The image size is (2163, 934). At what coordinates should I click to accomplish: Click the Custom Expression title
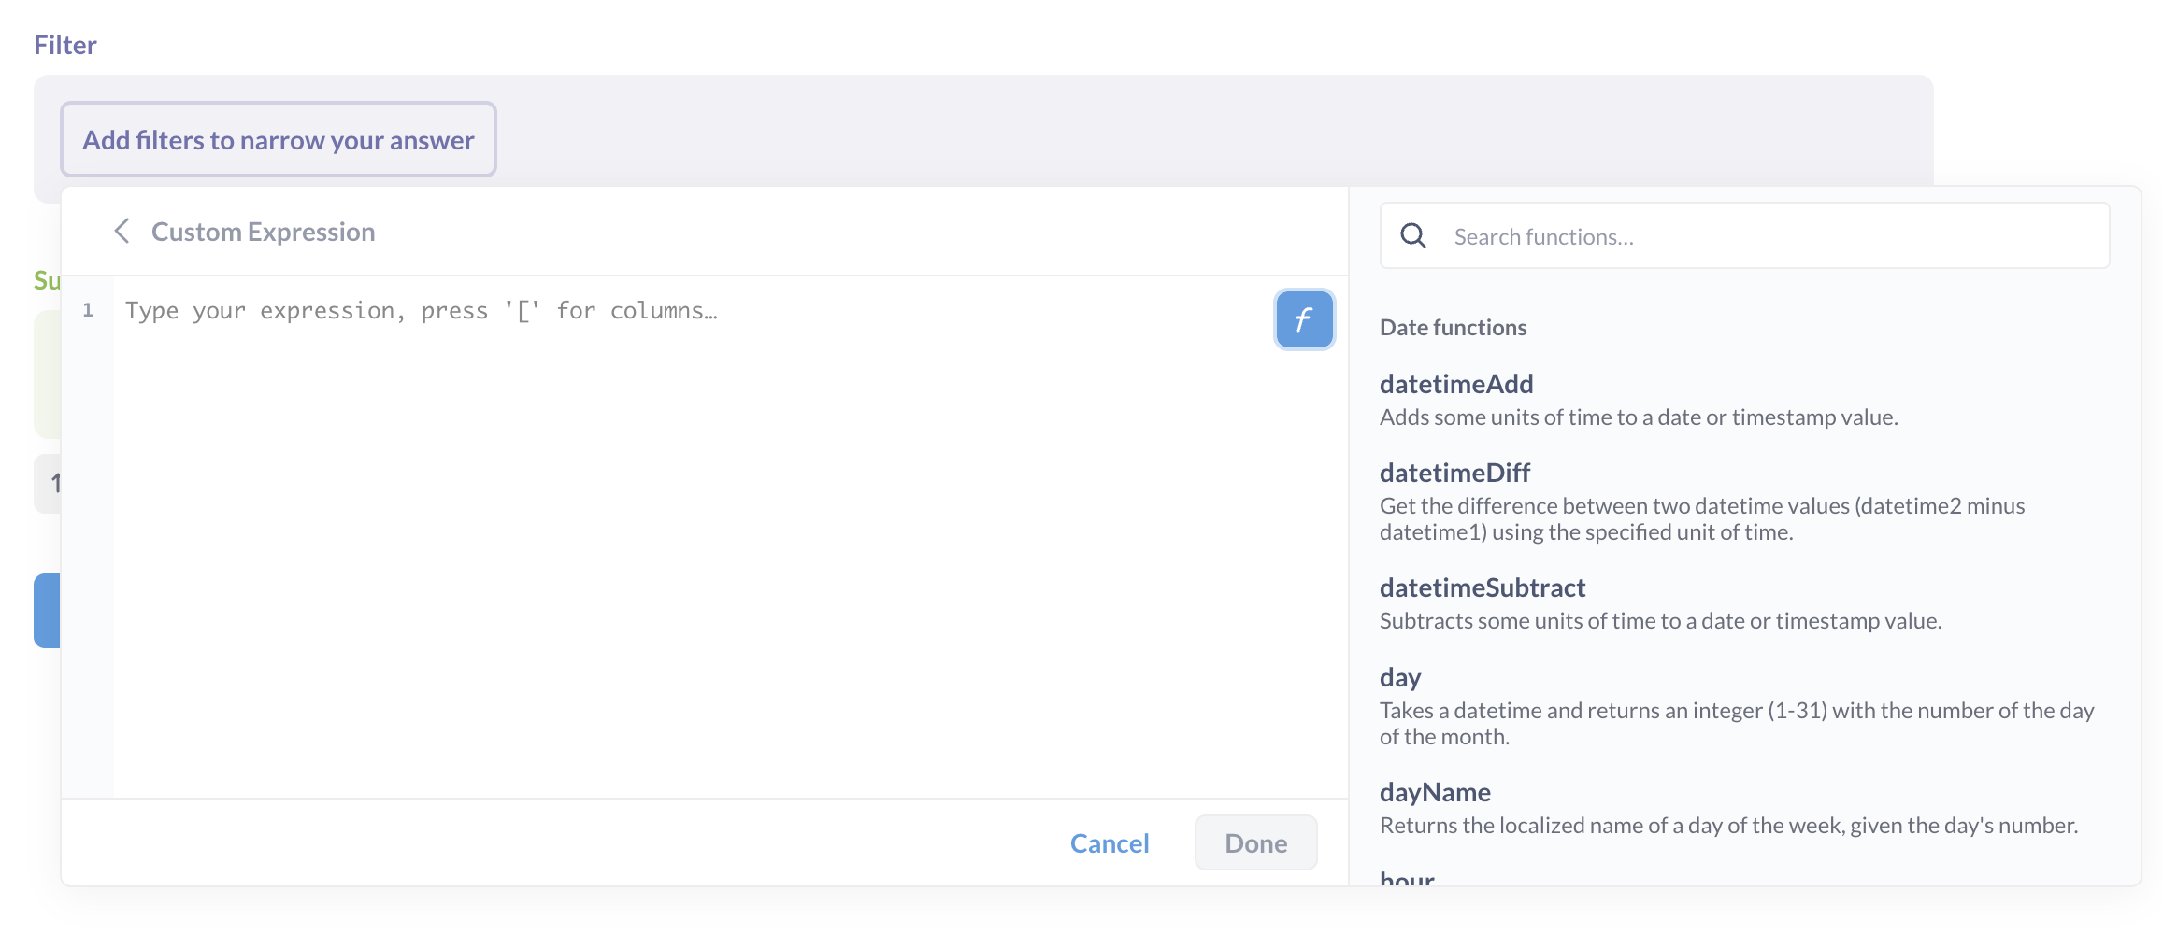(264, 232)
